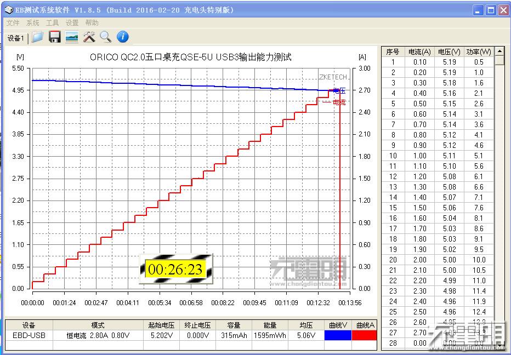Click the 均压 header in bottom table
This screenshot has width=511, height=355.
click(x=306, y=325)
